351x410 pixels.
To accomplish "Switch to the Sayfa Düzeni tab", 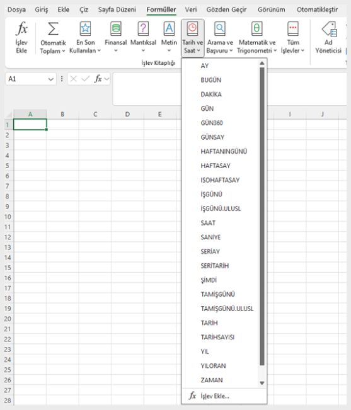I will point(117,9).
